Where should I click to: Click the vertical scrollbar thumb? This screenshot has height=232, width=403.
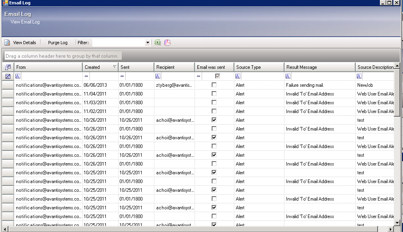397,93
